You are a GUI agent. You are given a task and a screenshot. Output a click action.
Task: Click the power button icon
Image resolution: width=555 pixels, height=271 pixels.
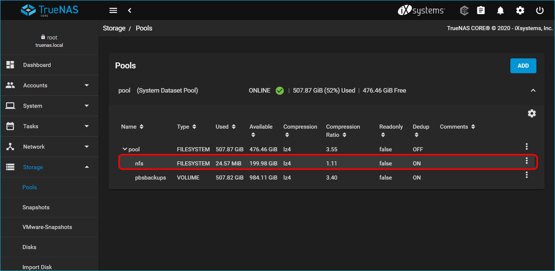(x=540, y=10)
